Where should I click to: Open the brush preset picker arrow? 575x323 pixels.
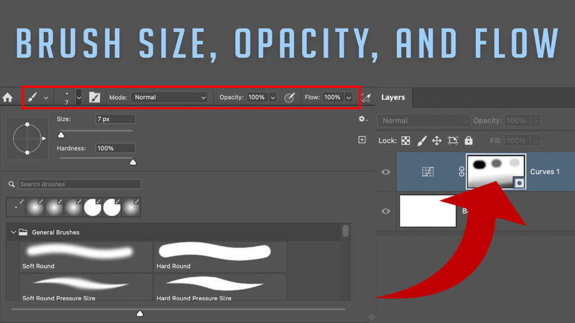pos(79,97)
